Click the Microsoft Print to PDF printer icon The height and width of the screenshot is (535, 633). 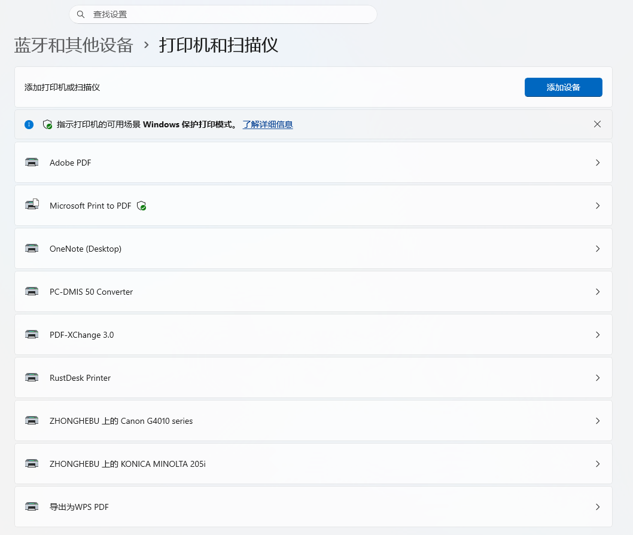click(x=32, y=204)
